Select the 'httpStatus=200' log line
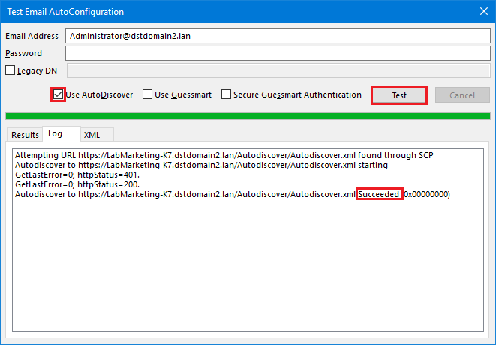 (77, 184)
